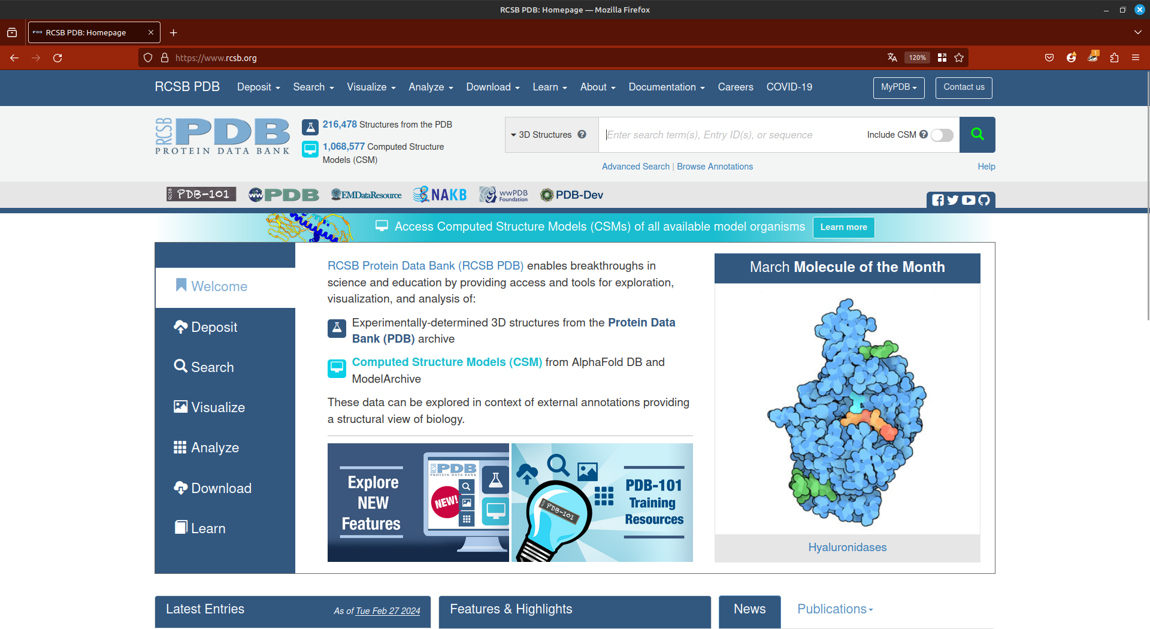Click the Include CSM help question icon
This screenshot has width=1150, height=629.
(x=924, y=134)
